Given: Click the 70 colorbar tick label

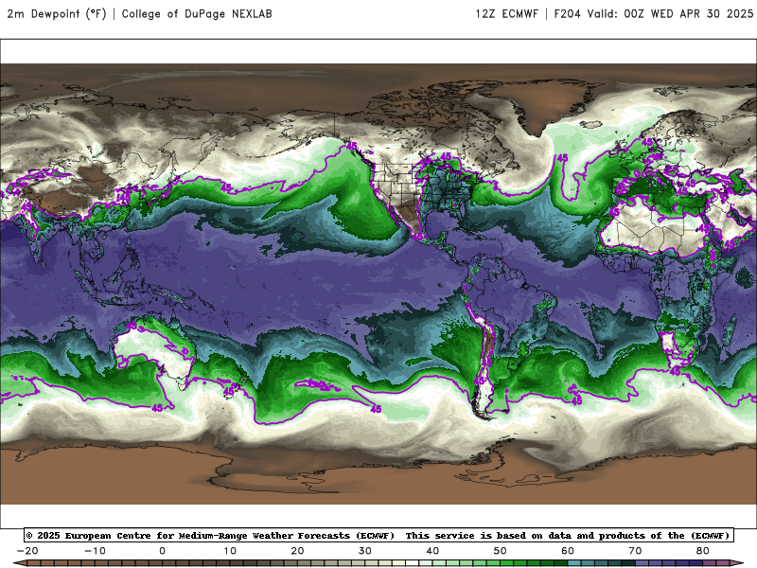Looking at the screenshot, I should pyautogui.click(x=635, y=551).
